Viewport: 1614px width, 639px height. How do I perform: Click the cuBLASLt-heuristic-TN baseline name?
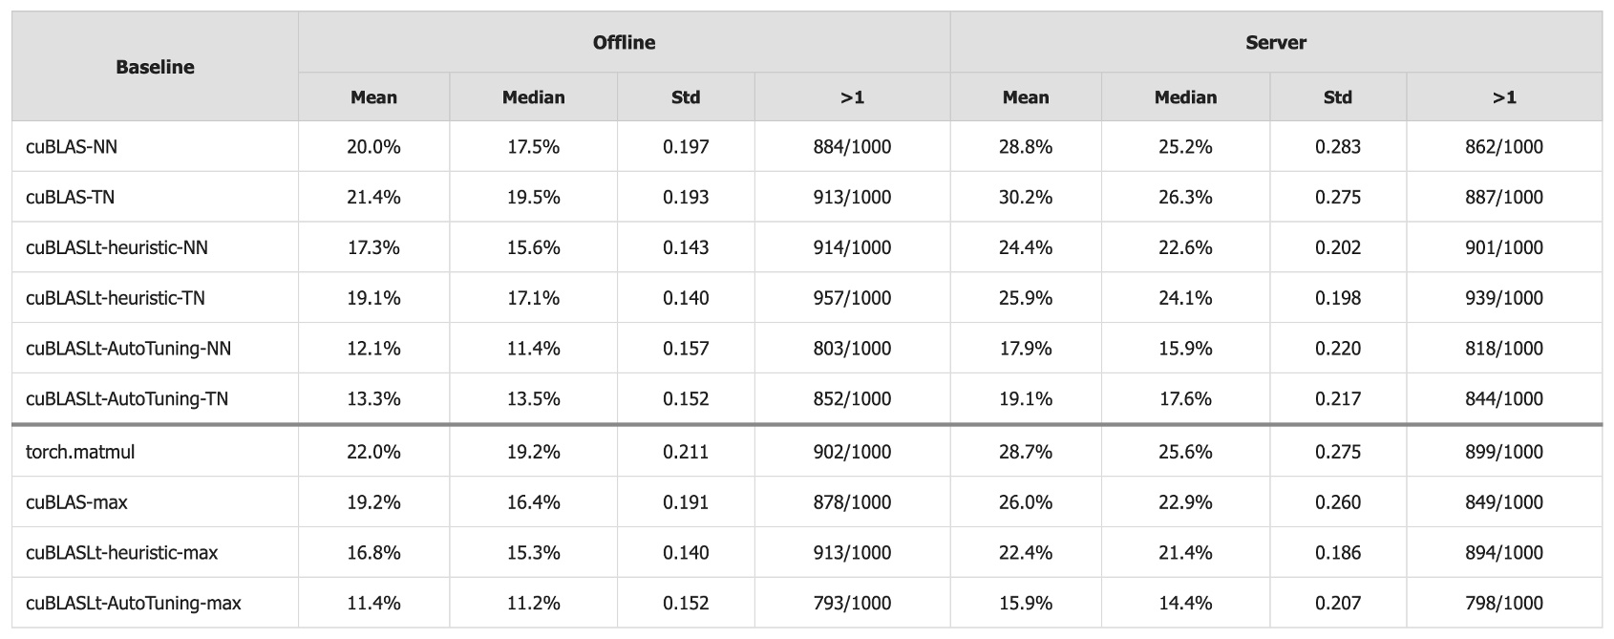(x=116, y=299)
